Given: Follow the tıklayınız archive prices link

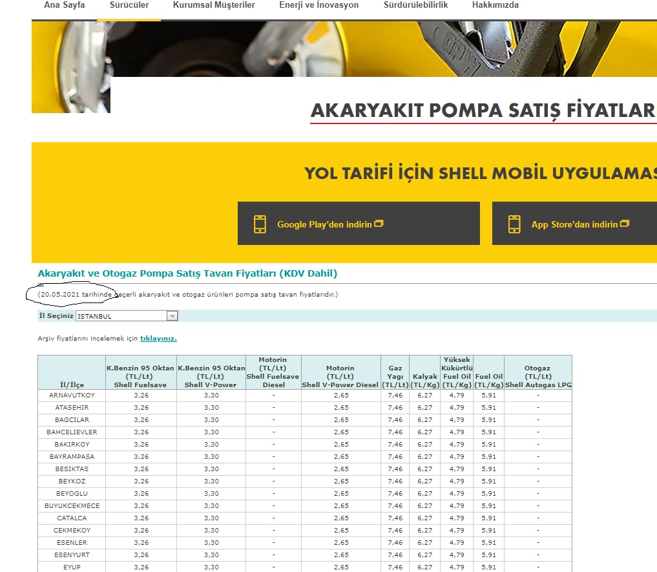Looking at the screenshot, I should point(158,339).
